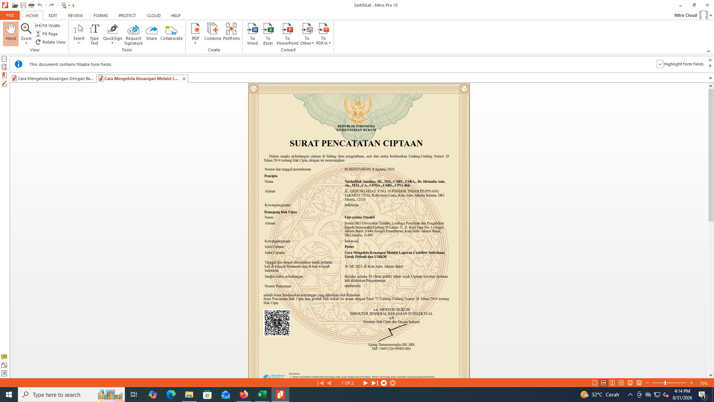Save using quick access toolbar icon
Viewport: 714px width, 402px height.
pos(23,5)
